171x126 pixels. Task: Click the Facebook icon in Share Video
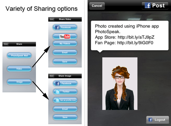(x=57, y=27)
